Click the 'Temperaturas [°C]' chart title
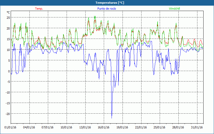The image size is (214, 134). (110, 3)
